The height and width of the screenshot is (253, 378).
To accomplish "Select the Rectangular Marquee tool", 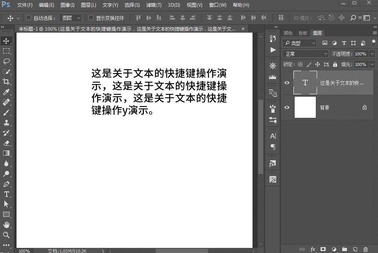I will pos(6,51).
